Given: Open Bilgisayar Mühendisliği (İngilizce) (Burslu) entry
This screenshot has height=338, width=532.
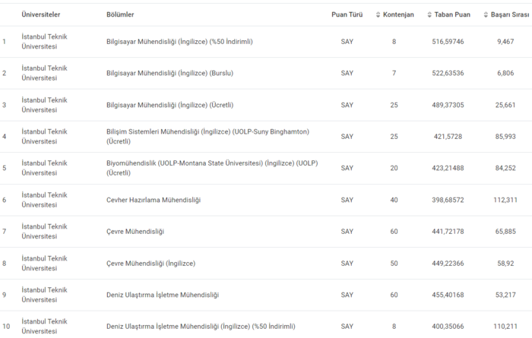Looking at the screenshot, I should point(169,74).
